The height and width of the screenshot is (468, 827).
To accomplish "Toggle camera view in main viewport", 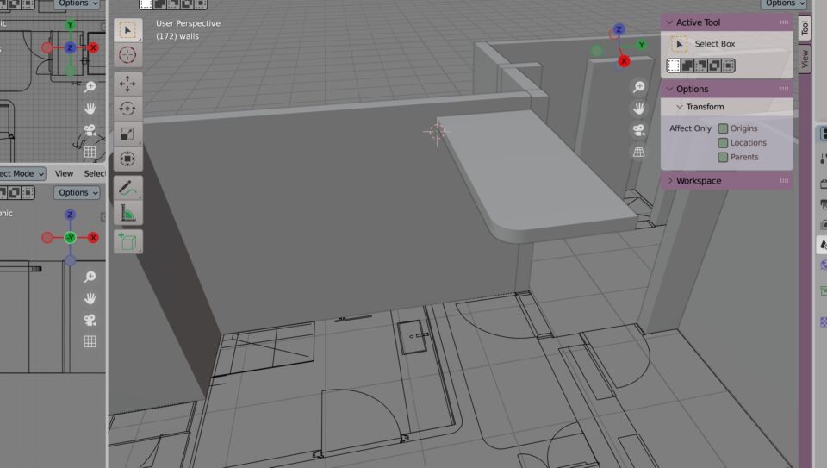I will (x=638, y=130).
